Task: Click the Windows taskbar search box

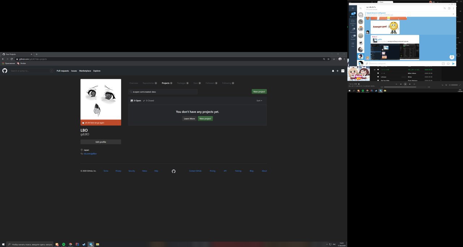Action: tap(30, 244)
